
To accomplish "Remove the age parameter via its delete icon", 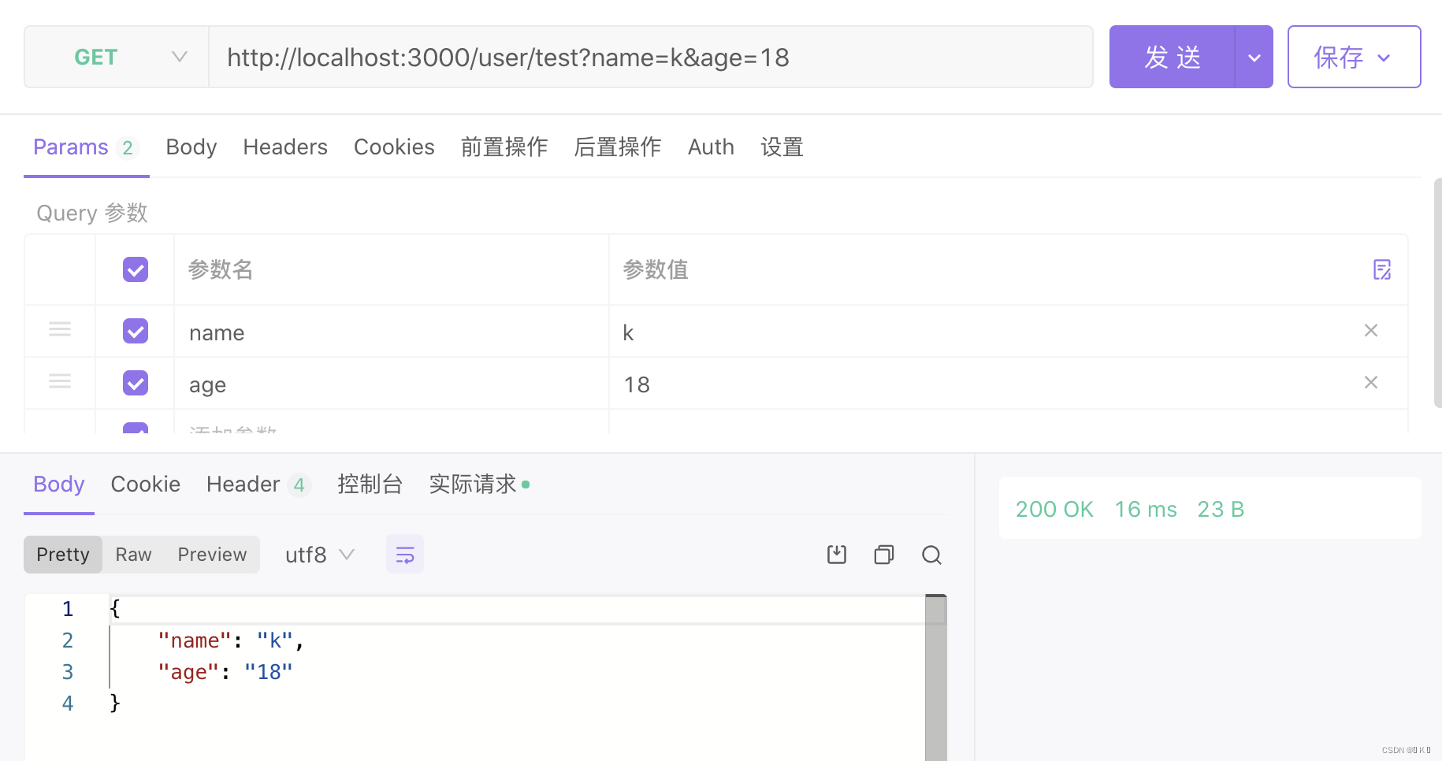I will [1371, 382].
